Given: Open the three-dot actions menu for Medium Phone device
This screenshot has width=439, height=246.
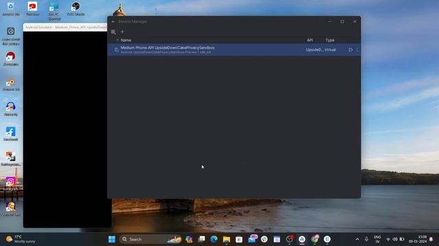Looking at the screenshot, I should click(357, 50).
